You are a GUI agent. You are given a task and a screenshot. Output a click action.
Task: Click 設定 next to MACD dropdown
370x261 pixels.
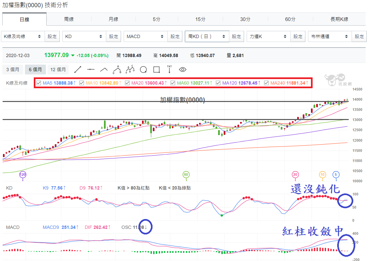[175, 37]
